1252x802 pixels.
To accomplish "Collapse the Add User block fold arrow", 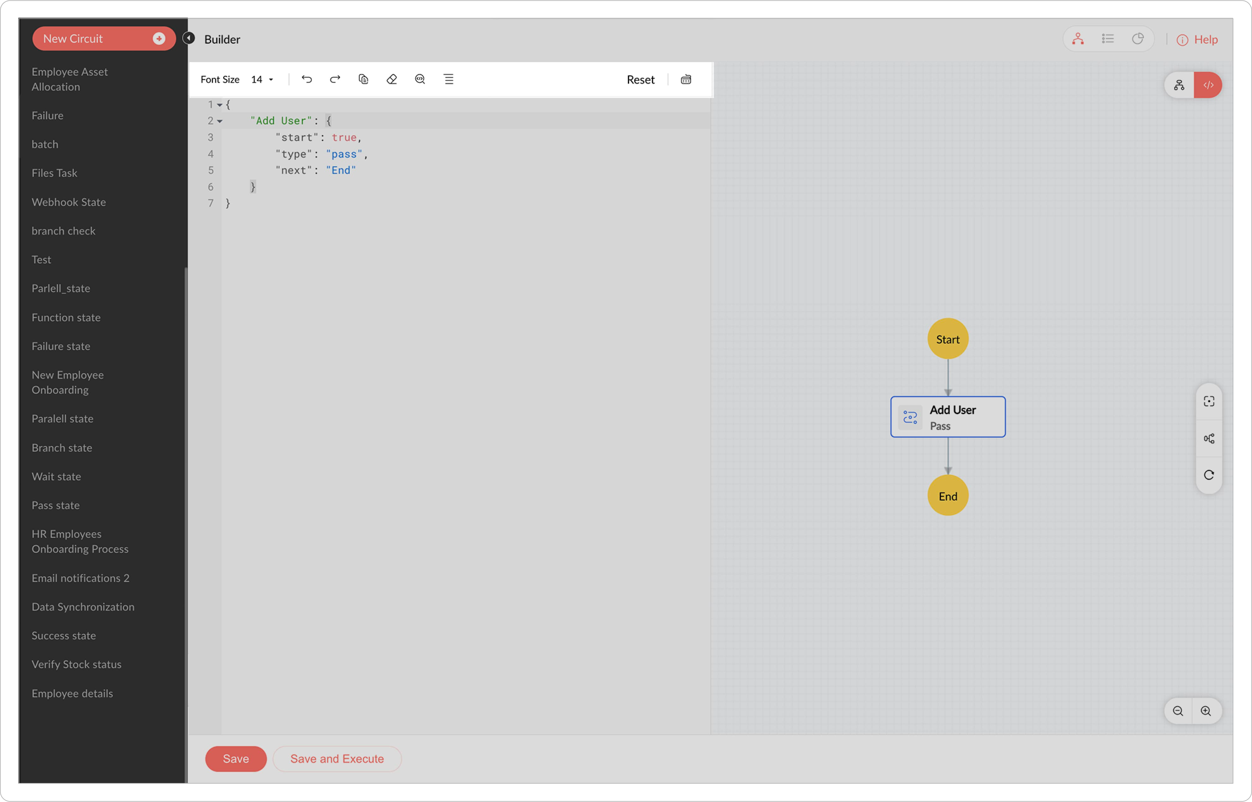I will (x=220, y=121).
